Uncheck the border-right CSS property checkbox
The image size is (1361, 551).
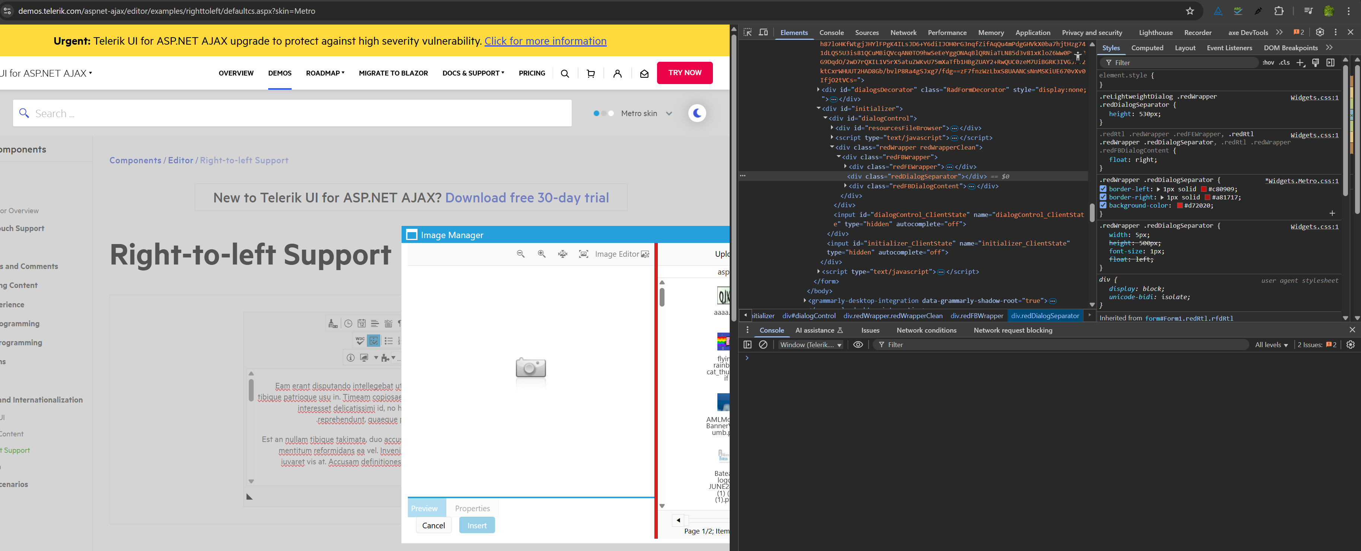[x=1103, y=198]
